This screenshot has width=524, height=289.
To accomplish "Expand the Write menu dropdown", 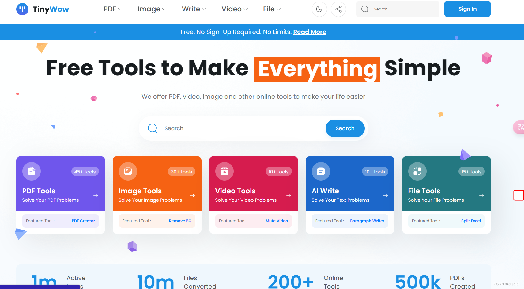I will [194, 9].
